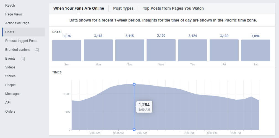Select the Saturday bar showing 3,094
The height and width of the screenshot is (138, 279).
(x=255, y=51)
